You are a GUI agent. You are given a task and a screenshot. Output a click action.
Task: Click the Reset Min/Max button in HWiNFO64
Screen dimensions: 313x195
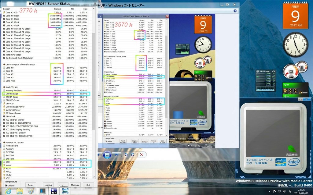pyautogui.click(x=31, y=185)
